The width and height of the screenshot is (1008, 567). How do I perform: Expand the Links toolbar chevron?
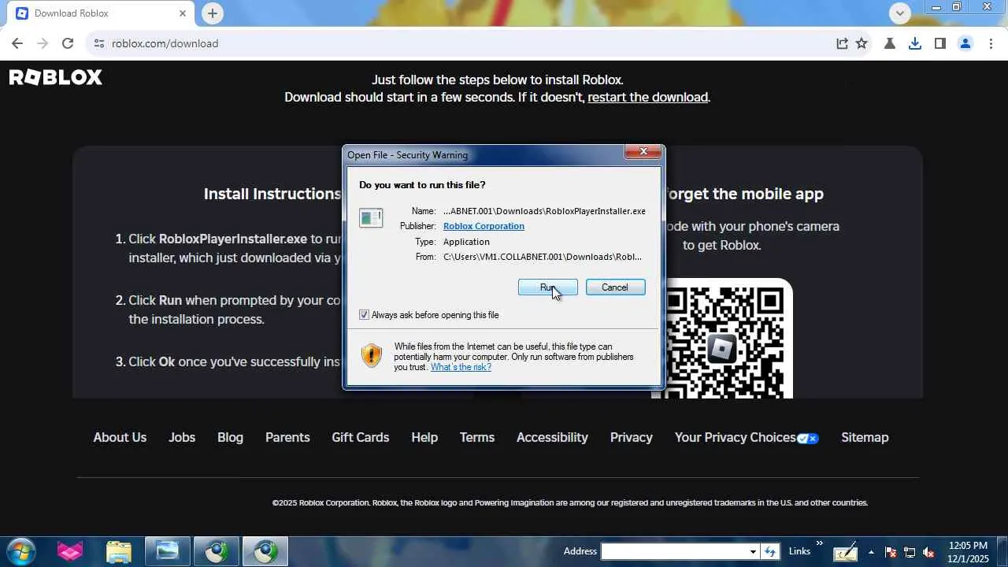[x=819, y=543]
